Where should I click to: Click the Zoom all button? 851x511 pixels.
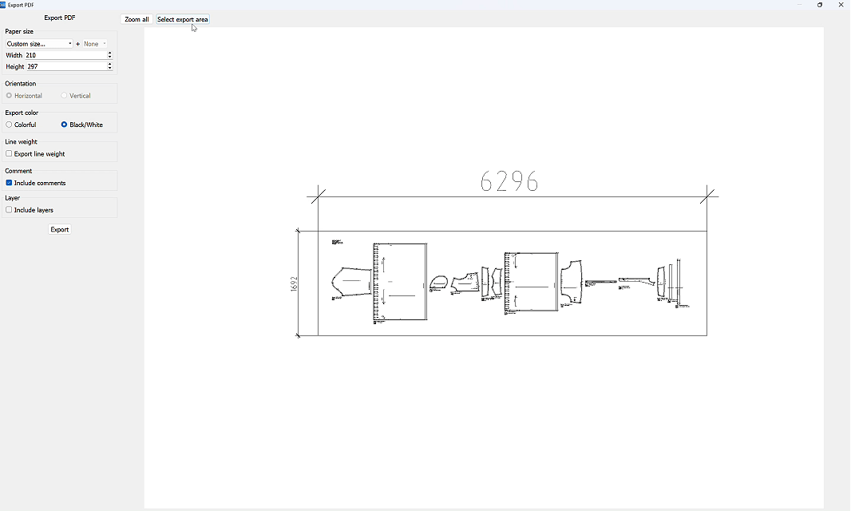(x=137, y=19)
